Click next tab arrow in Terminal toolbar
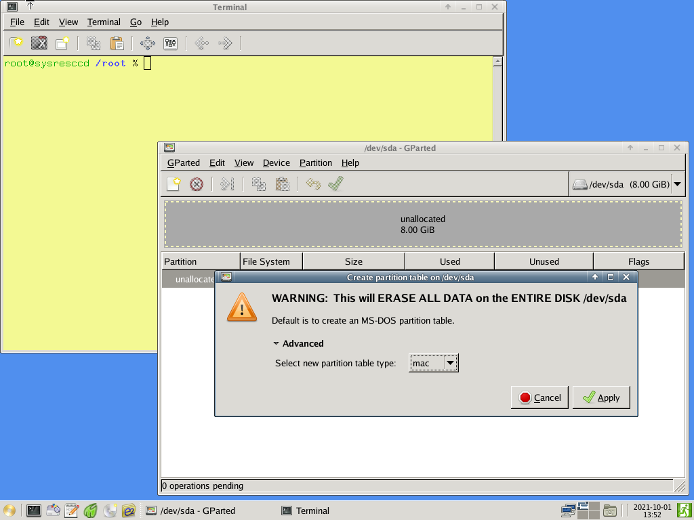 click(225, 43)
